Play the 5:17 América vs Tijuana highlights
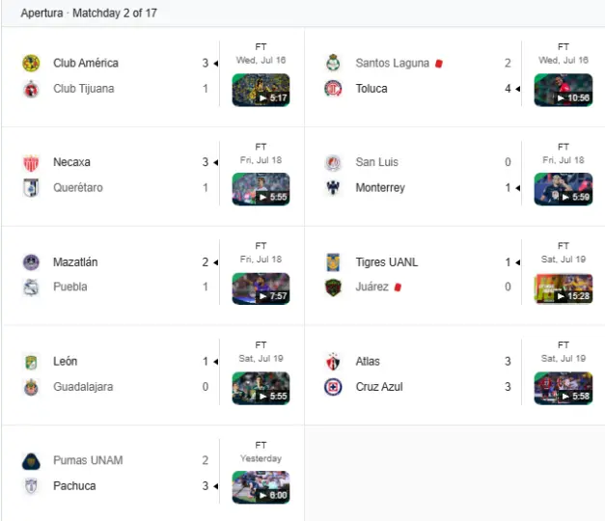Screen dimensions: 605x521 (261, 90)
